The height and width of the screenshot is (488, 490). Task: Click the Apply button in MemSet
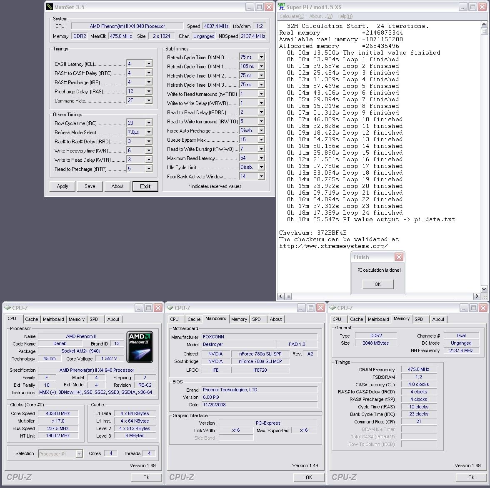62,186
